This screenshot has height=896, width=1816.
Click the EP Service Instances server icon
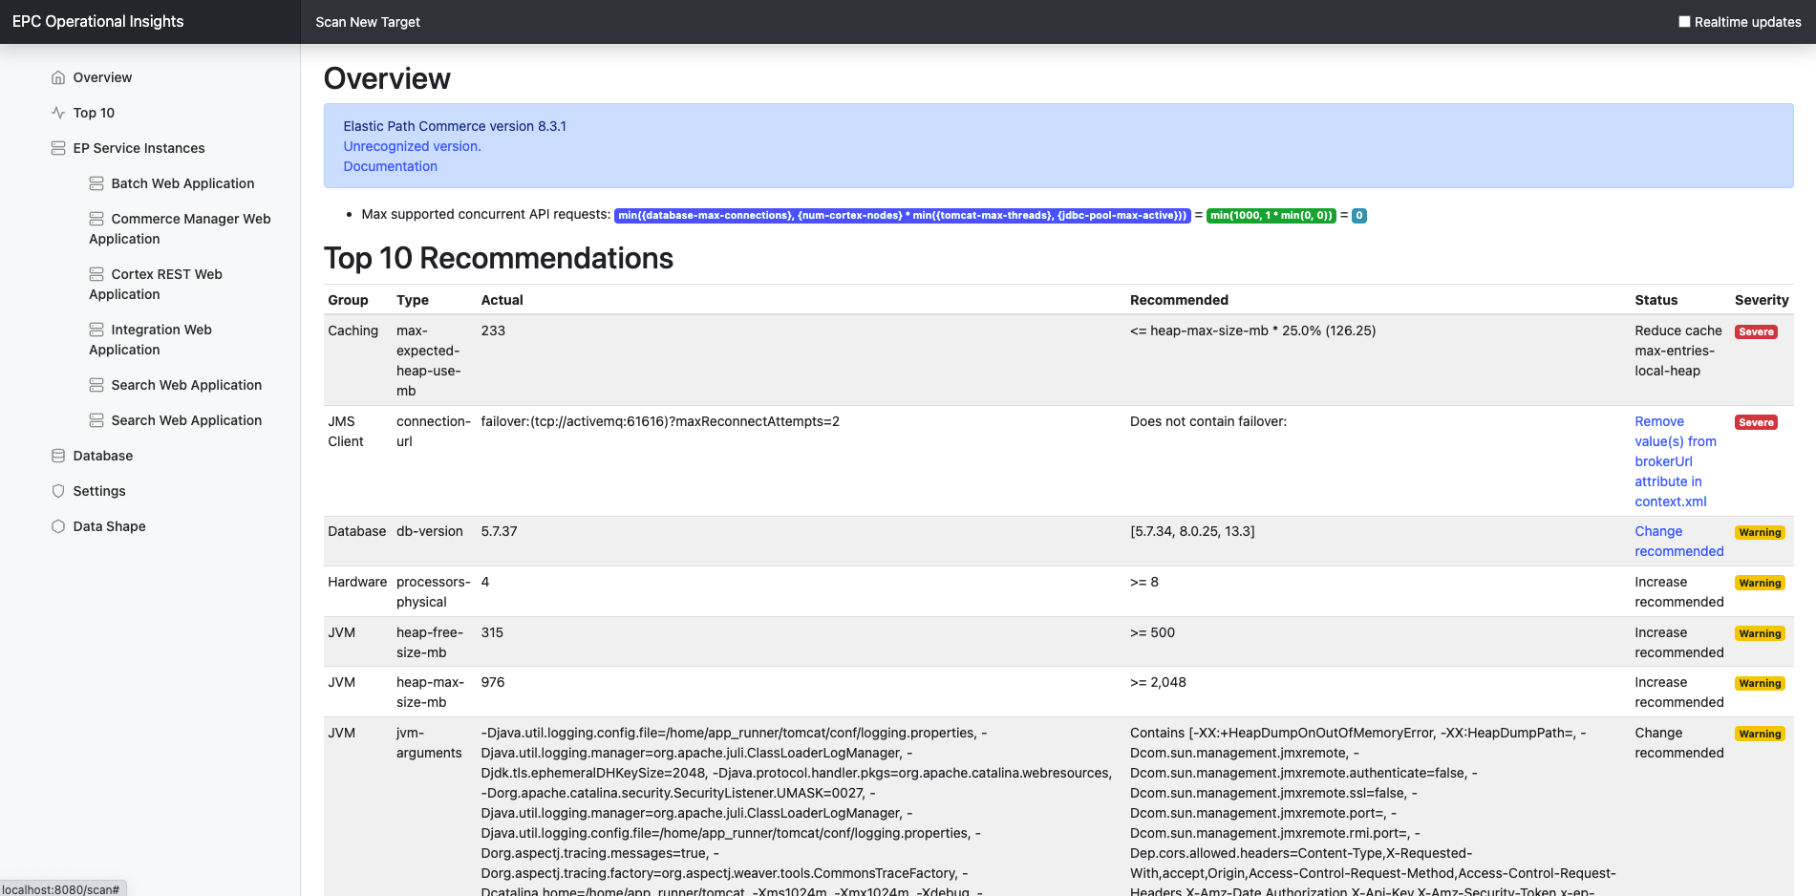coord(58,148)
